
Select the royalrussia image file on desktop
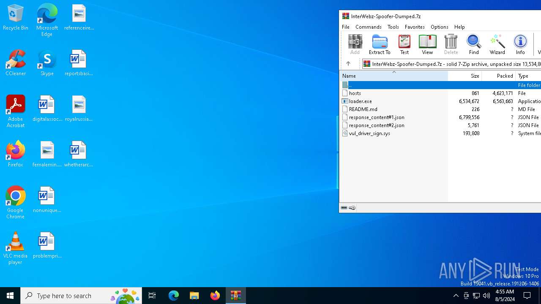[x=79, y=109]
